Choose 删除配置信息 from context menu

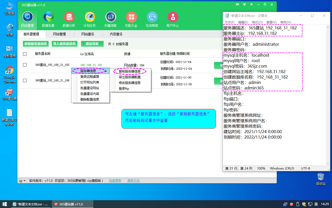90,99
